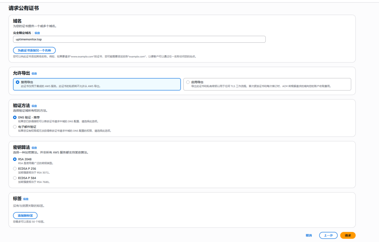The image size is (379, 242).
Task: Click the 添加新标签 button
Action: (x=25, y=215)
